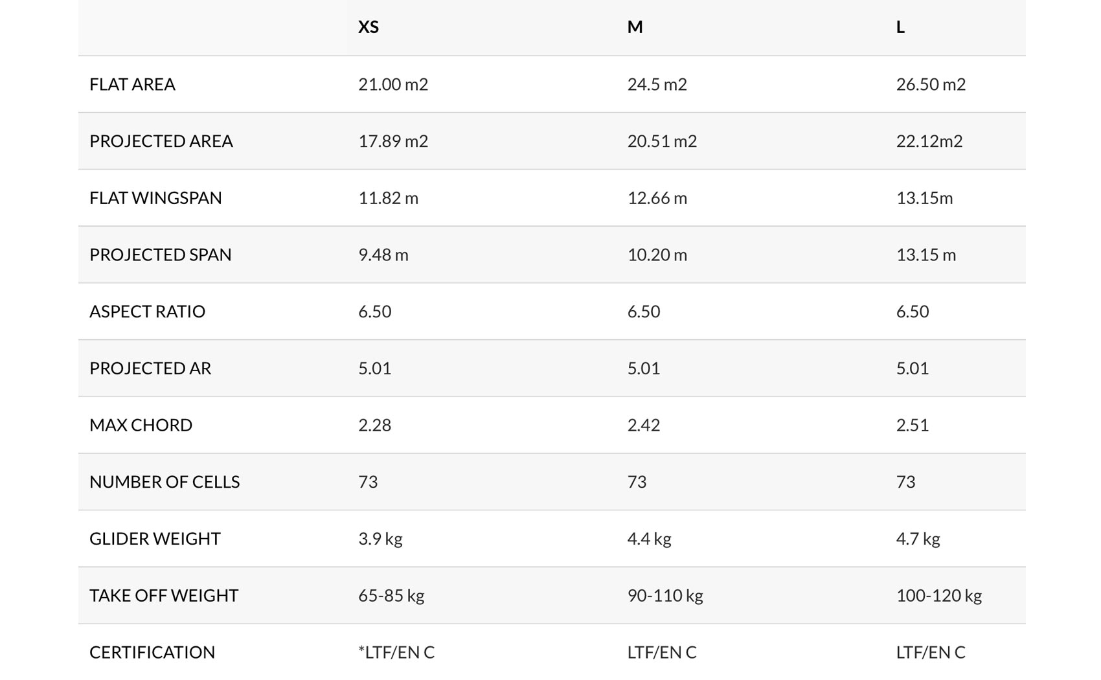Click the XS column header
Image resolution: width=1101 pixels, height=680 pixels.
click(x=369, y=27)
